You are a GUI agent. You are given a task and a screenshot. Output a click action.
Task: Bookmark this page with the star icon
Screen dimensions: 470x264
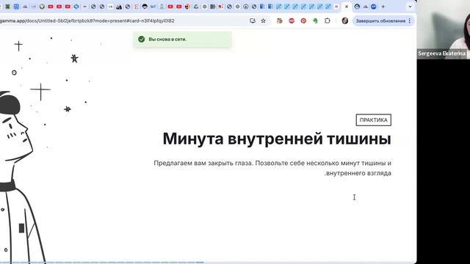tap(263, 21)
